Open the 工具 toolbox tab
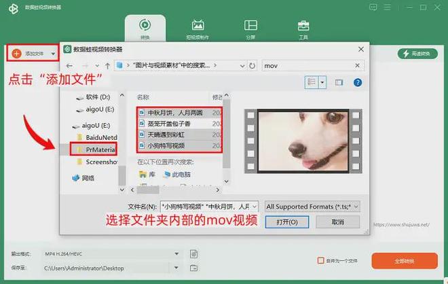Image resolution: width=448 pixels, height=284 pixels. coord(303,29)
